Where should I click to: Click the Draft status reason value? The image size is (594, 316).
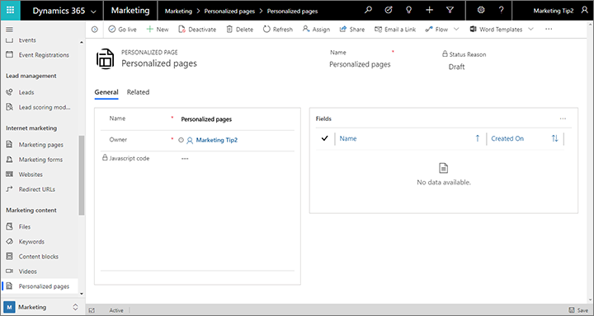tap(456, 67)
